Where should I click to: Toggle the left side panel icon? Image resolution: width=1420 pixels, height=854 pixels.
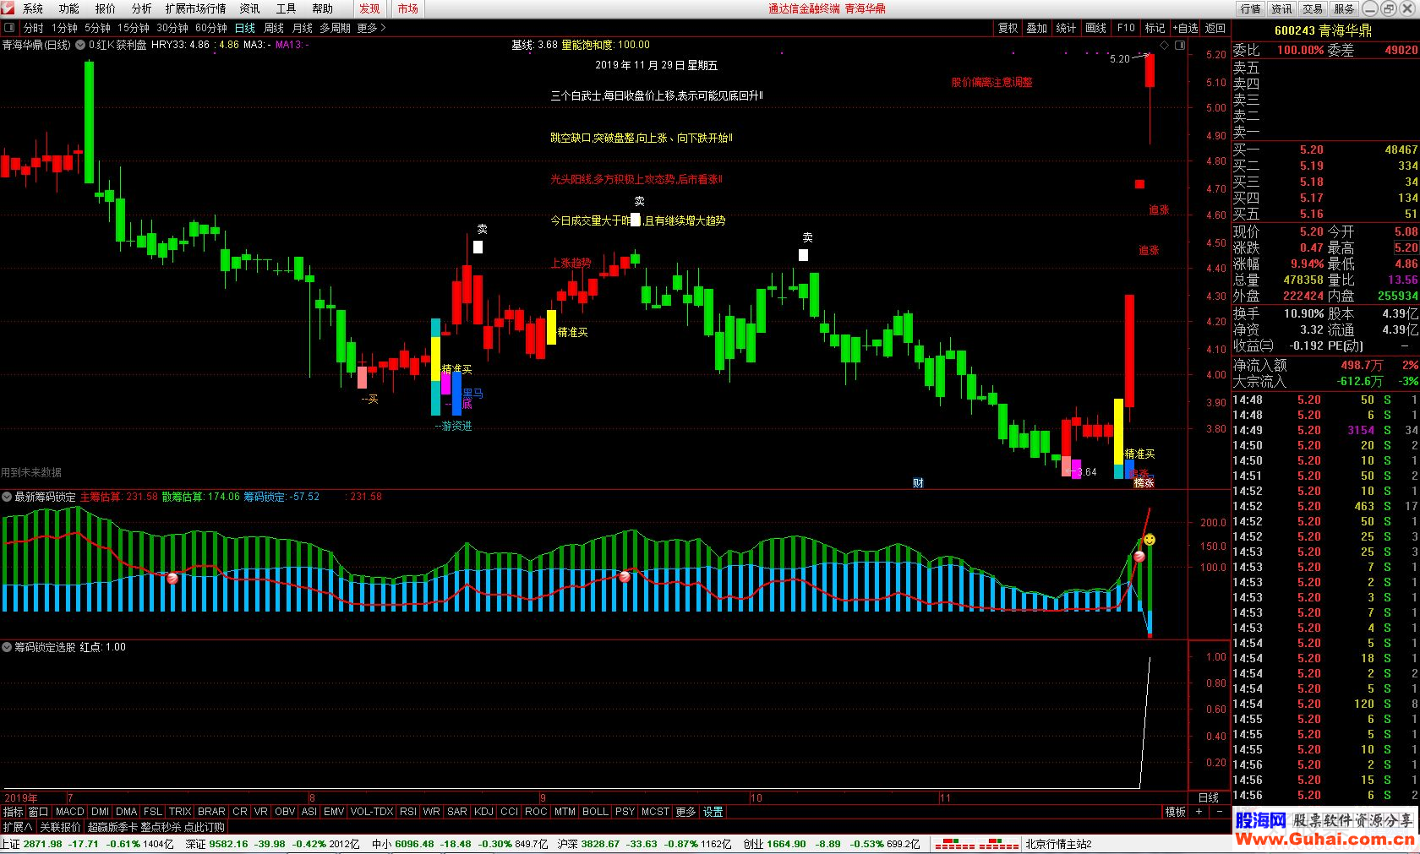9,28
